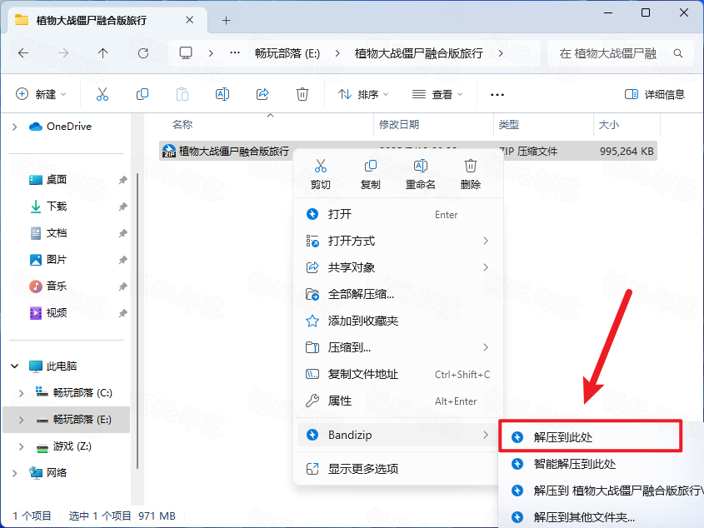Screen dimensions: 704x528
Task: Open 下载 in the sidebar
Action: (56, 206)
